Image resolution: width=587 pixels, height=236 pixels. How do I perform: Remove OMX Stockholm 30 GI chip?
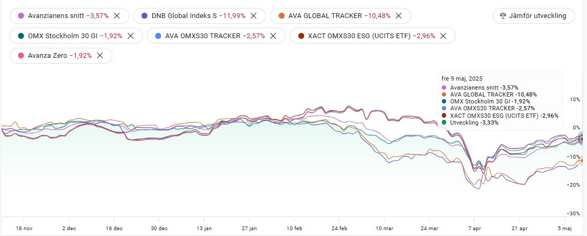130,36
